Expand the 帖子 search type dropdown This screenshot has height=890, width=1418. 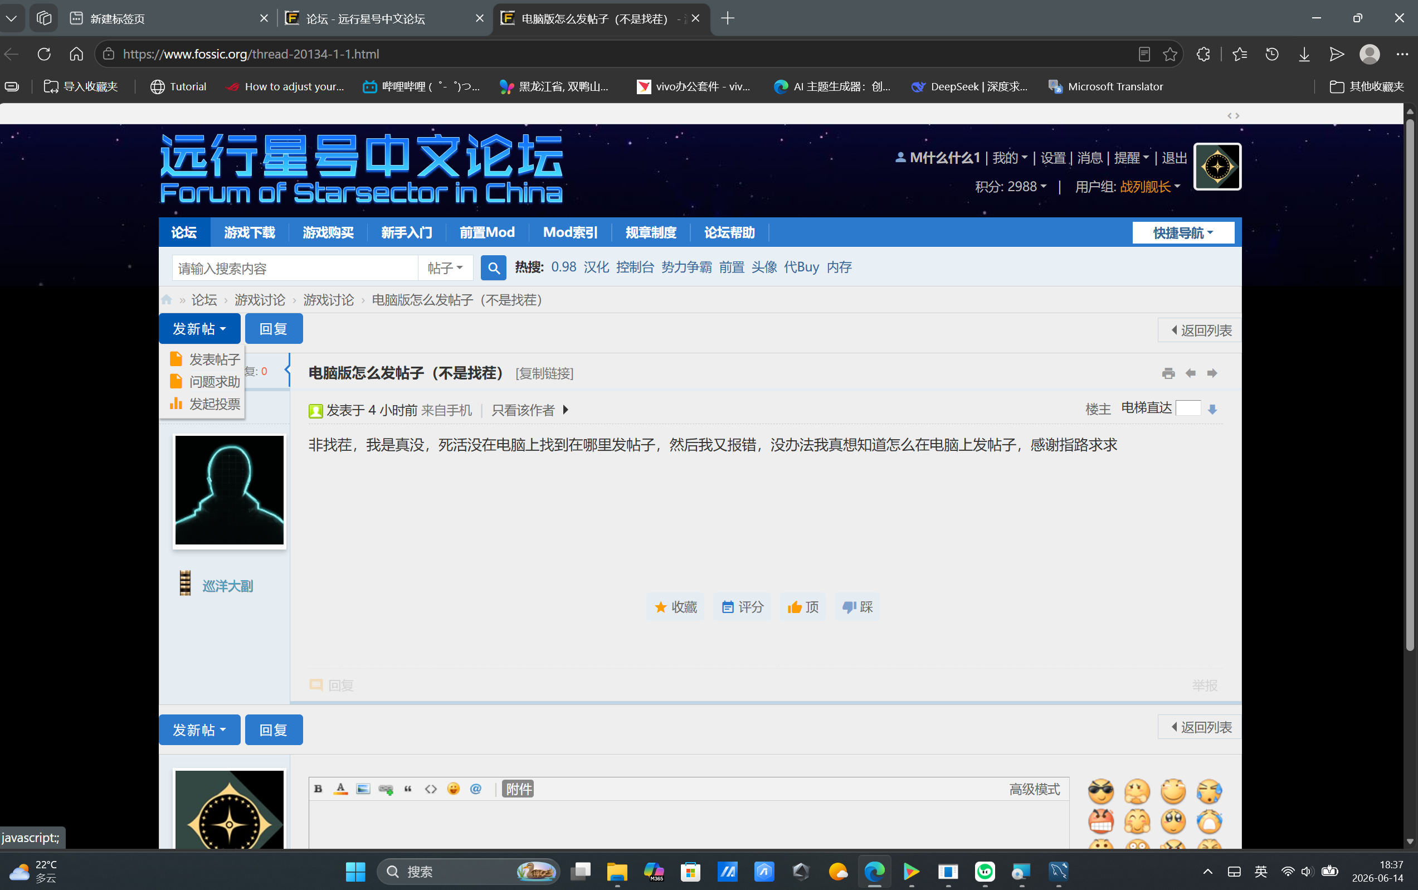tap(445, 268)
